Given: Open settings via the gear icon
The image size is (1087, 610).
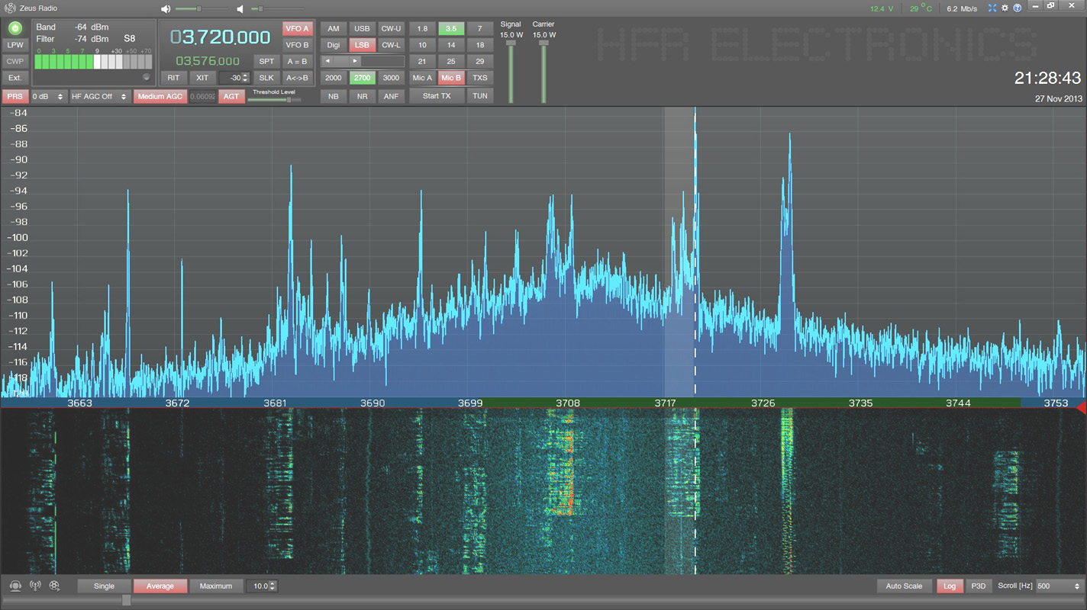Looking at the screenshot, I should (1005, 8).
